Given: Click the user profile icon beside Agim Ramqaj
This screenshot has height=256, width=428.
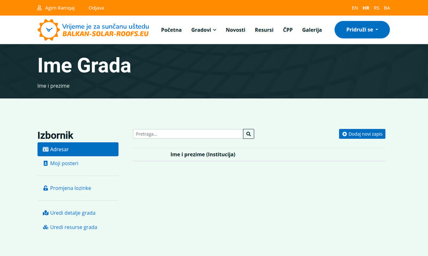Looking at the screenshot, I should point(40,8).
